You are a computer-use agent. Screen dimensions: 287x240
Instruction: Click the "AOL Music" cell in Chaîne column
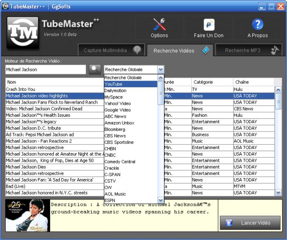click(254, 141)
